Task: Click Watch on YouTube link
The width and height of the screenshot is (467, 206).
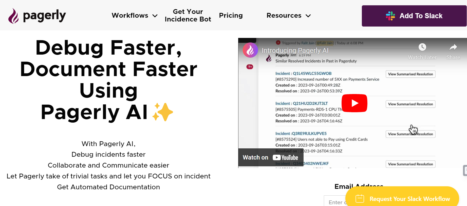Action: pos(271,157)
